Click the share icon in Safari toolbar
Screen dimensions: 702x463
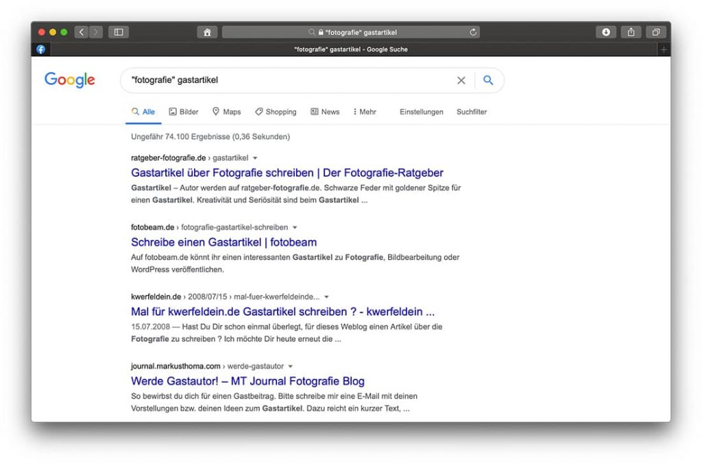[x=631, y=32]
